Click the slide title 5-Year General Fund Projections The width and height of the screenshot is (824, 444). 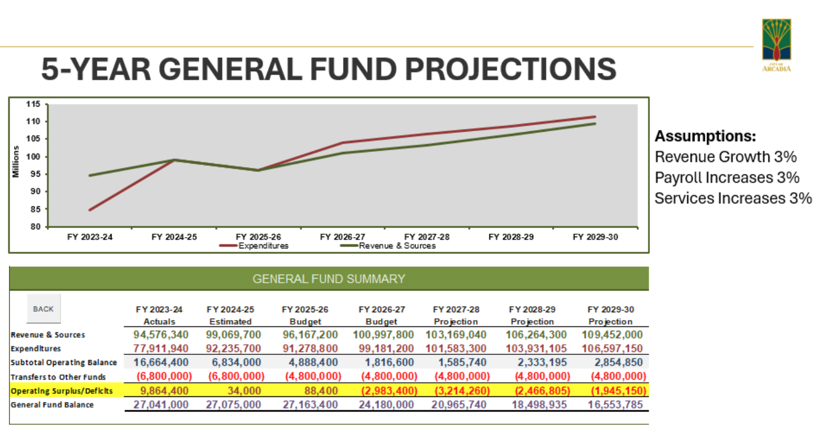pyautogui.click(x=329, y=69)
